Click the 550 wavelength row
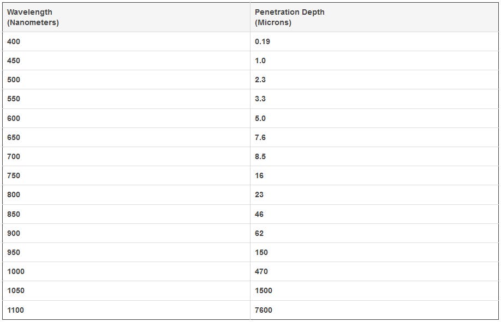 pyautogui.click(x=14, y=99)
